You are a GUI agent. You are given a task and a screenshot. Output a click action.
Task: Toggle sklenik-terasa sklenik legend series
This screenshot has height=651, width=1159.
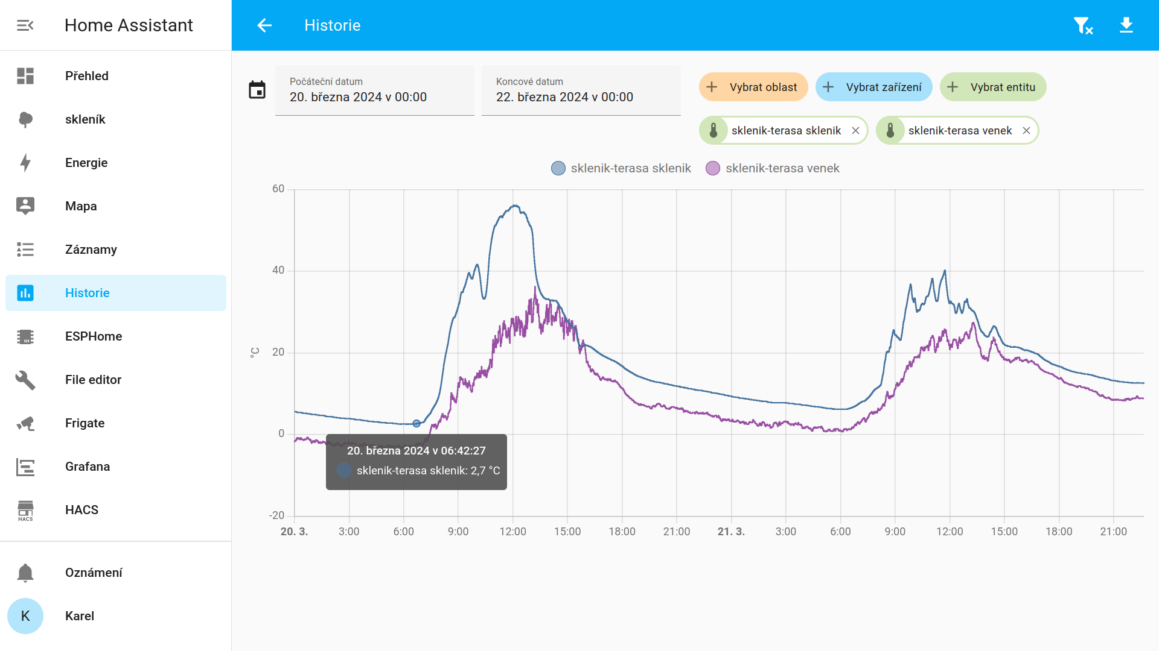click(621, 168)
